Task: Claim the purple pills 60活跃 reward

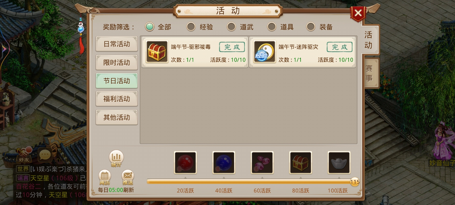Action: tap(262, 162)
